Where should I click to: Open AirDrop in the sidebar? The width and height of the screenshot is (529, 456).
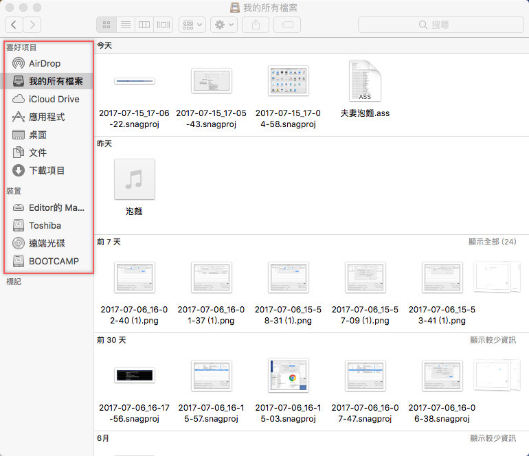click(x=47, y=63)
